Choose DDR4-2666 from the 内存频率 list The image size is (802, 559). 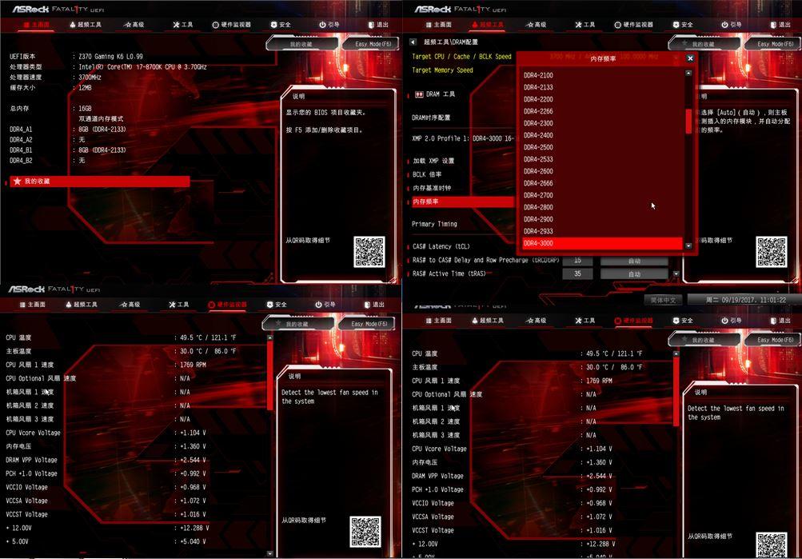(x=602, y=183)
